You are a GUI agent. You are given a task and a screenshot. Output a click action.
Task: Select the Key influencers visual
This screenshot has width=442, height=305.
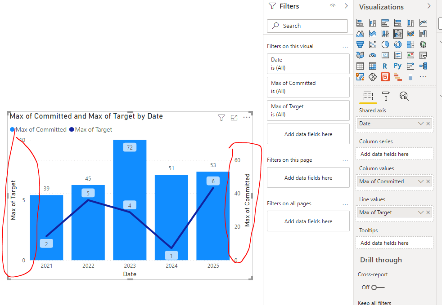pyautogui.click(x=410, y=66)
